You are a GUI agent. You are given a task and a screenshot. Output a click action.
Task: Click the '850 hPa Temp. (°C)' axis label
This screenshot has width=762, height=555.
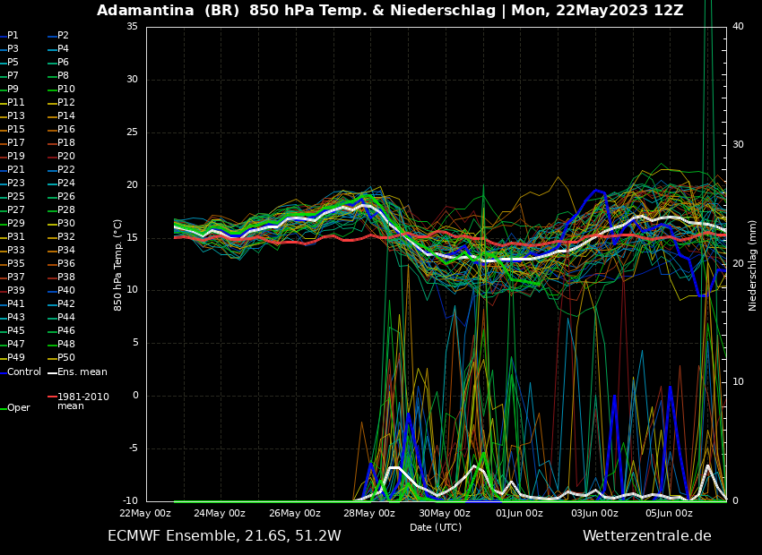(117, 265)
